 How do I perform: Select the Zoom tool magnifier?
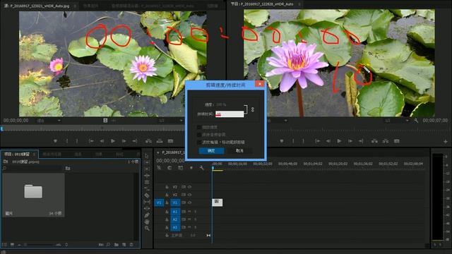pyautogui.click(x=147, y=229)
